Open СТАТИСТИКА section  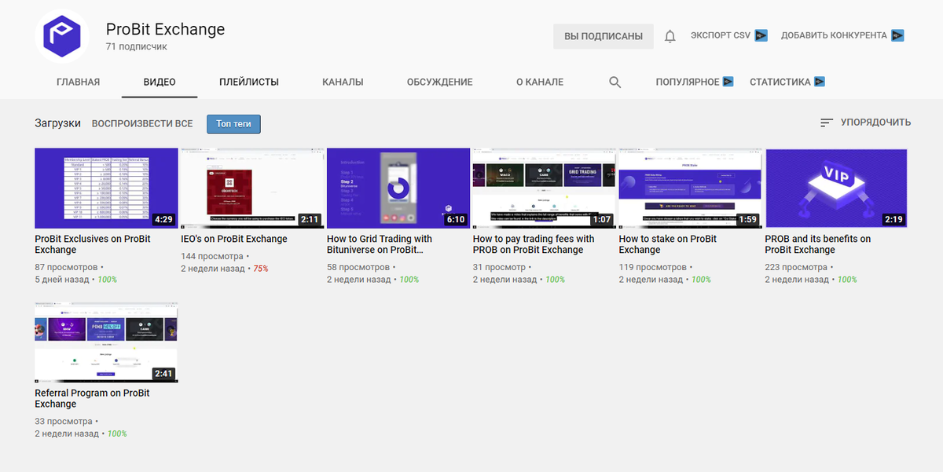780,82
